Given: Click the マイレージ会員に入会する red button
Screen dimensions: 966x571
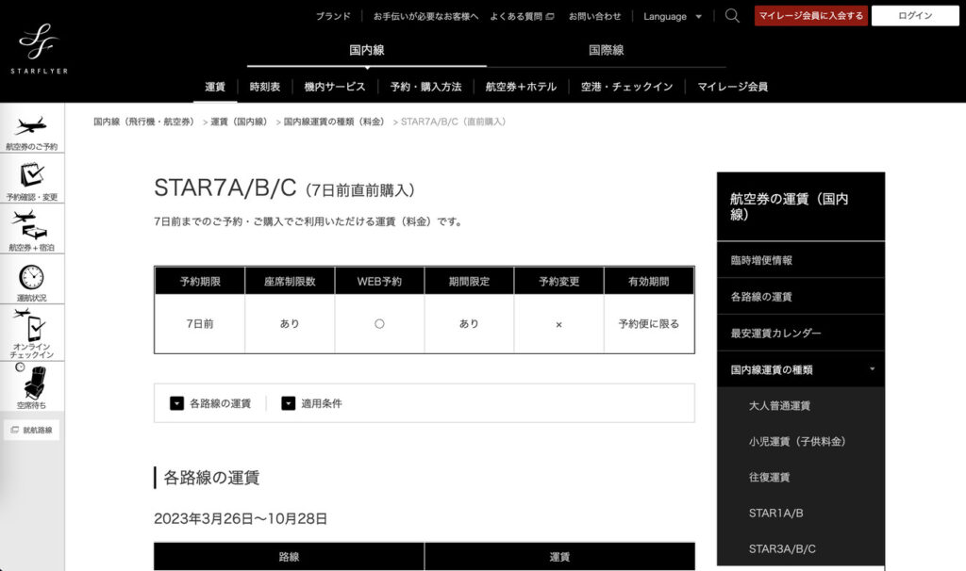Looking at the screenshot, I should coord(810,16).
